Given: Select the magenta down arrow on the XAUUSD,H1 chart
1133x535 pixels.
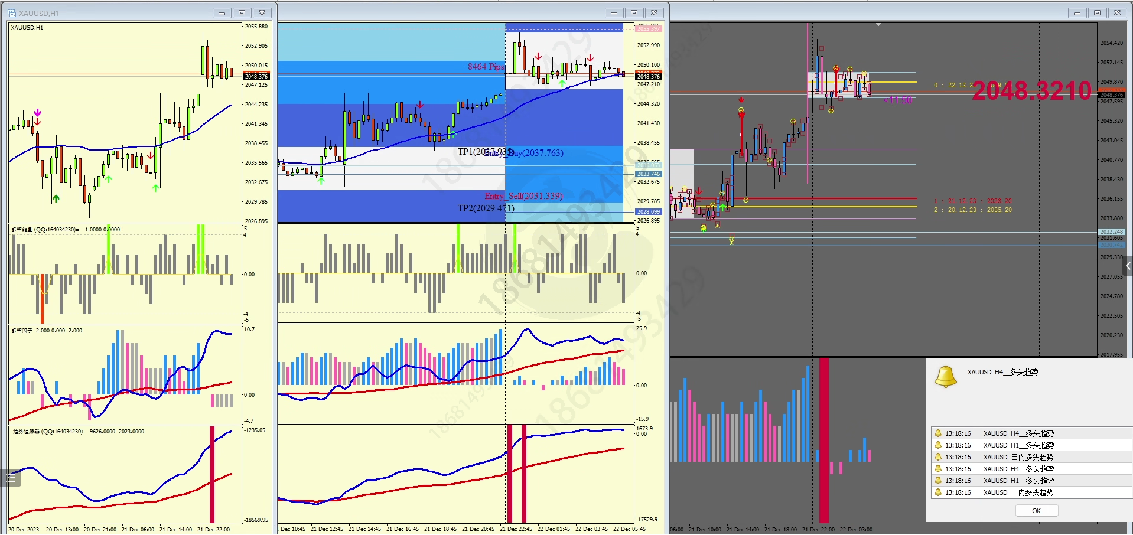Looking at the screenshot, I should click(x=38, y=112).
